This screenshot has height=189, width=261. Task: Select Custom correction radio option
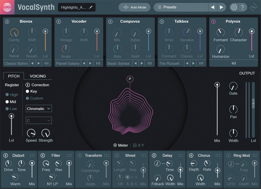click(27, 98)
